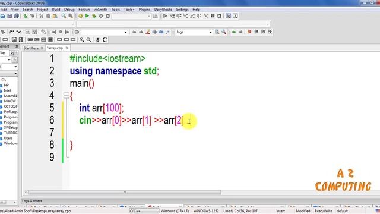
Task: Click the Save All files icon
Action: 16,16
